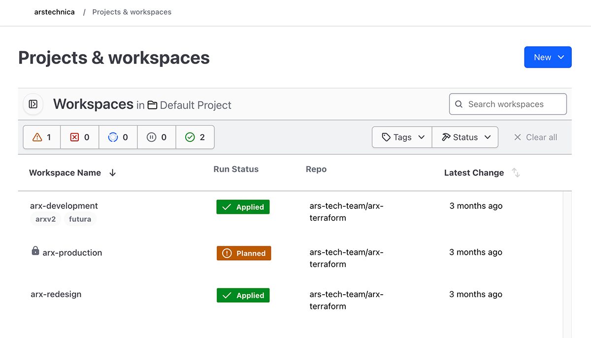The image size is (591, 338).
Task: Click Applied status badge for arx-development
Action: click(243, 207)
